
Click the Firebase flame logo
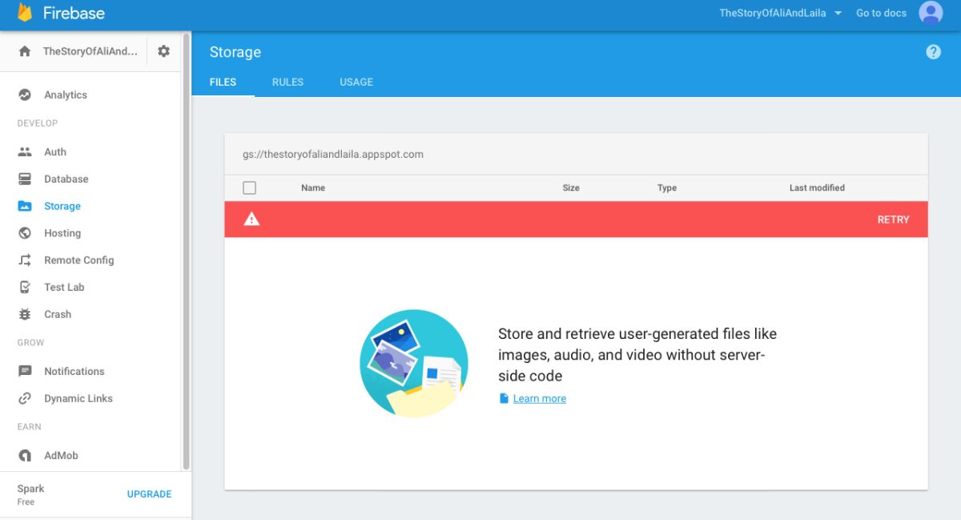(25, 13)
